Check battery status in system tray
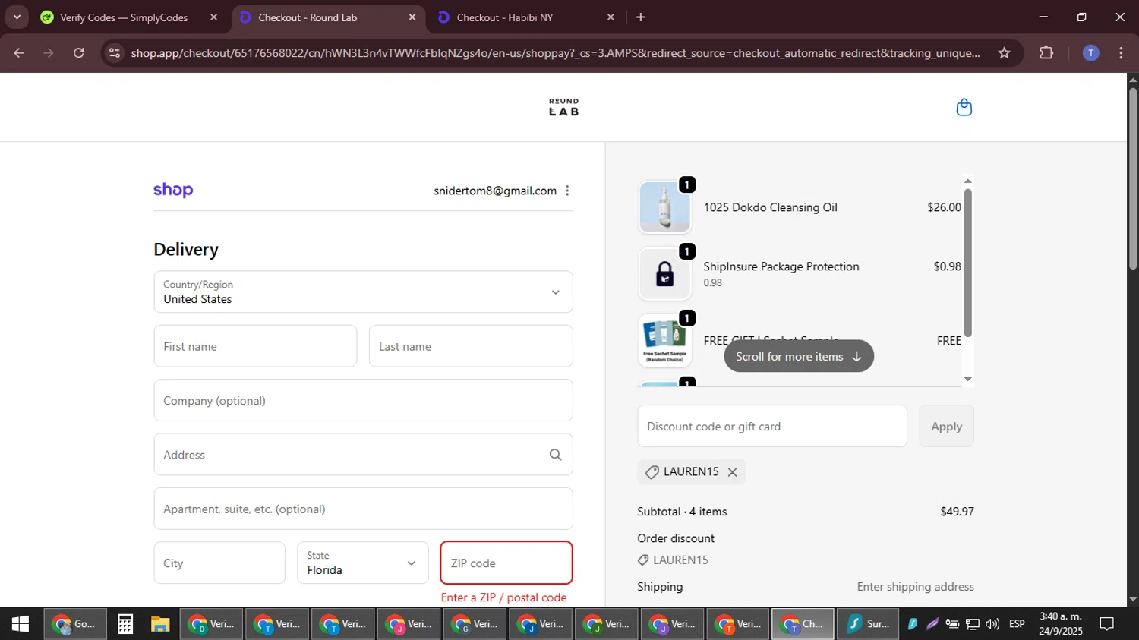Screen dimensions: 1139x640 tap(952, 624)
